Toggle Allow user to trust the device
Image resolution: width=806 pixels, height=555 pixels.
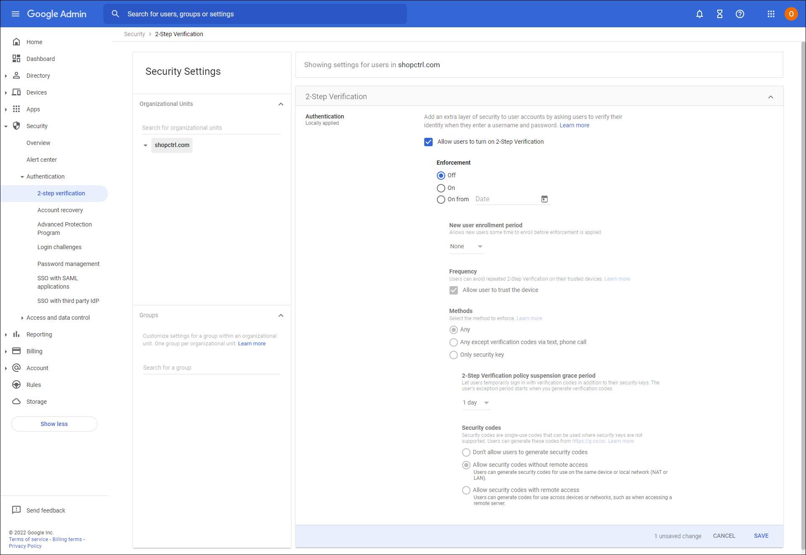pos(453,290)
